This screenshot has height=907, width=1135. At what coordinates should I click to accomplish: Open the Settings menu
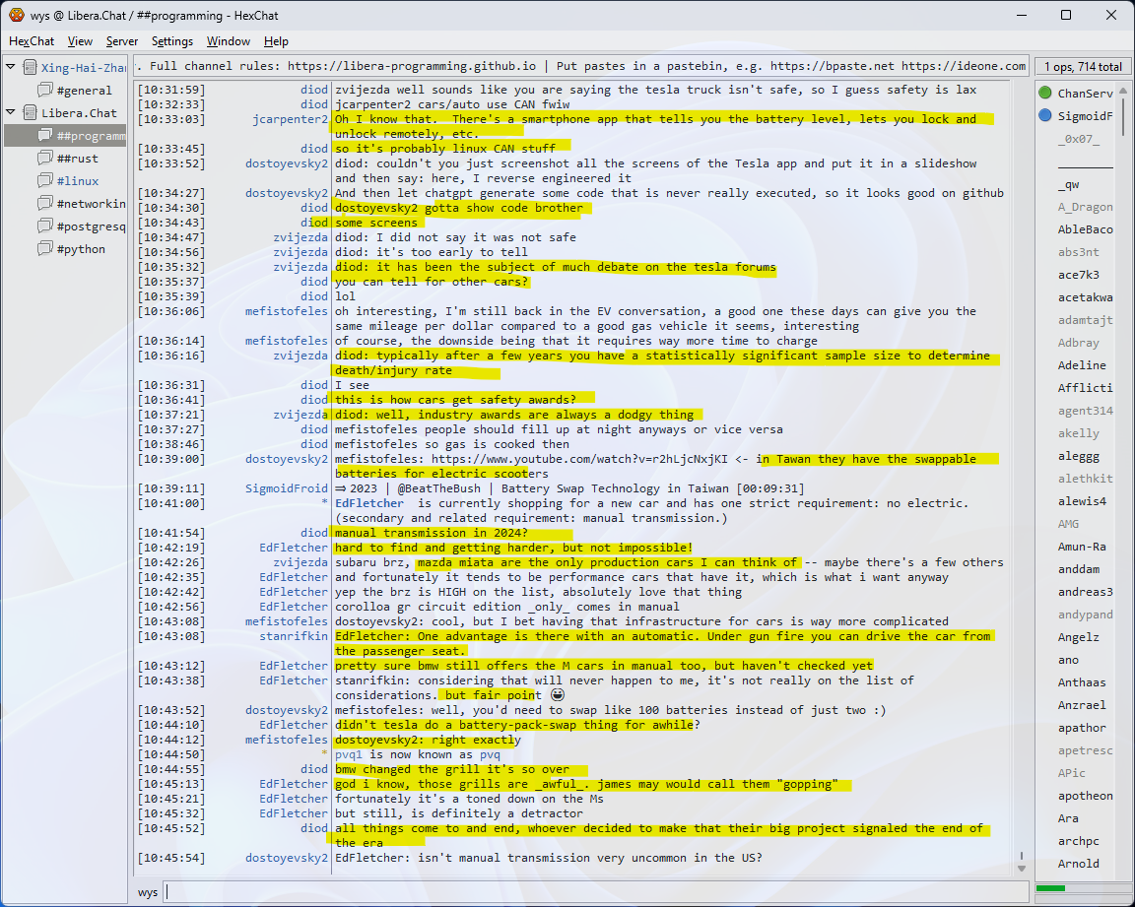pyautogui.click(x=172, y=41)
